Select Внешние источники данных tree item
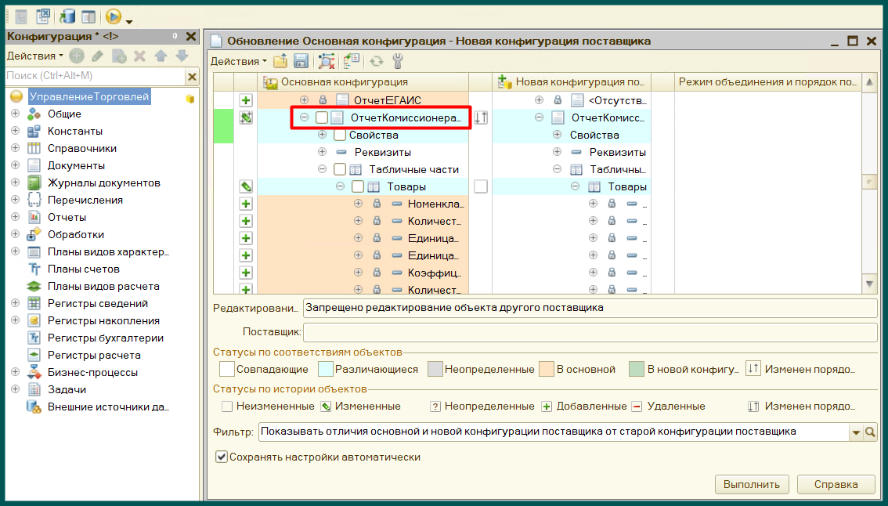Viewport: 888px width, 506px height. tap(107, 407)
